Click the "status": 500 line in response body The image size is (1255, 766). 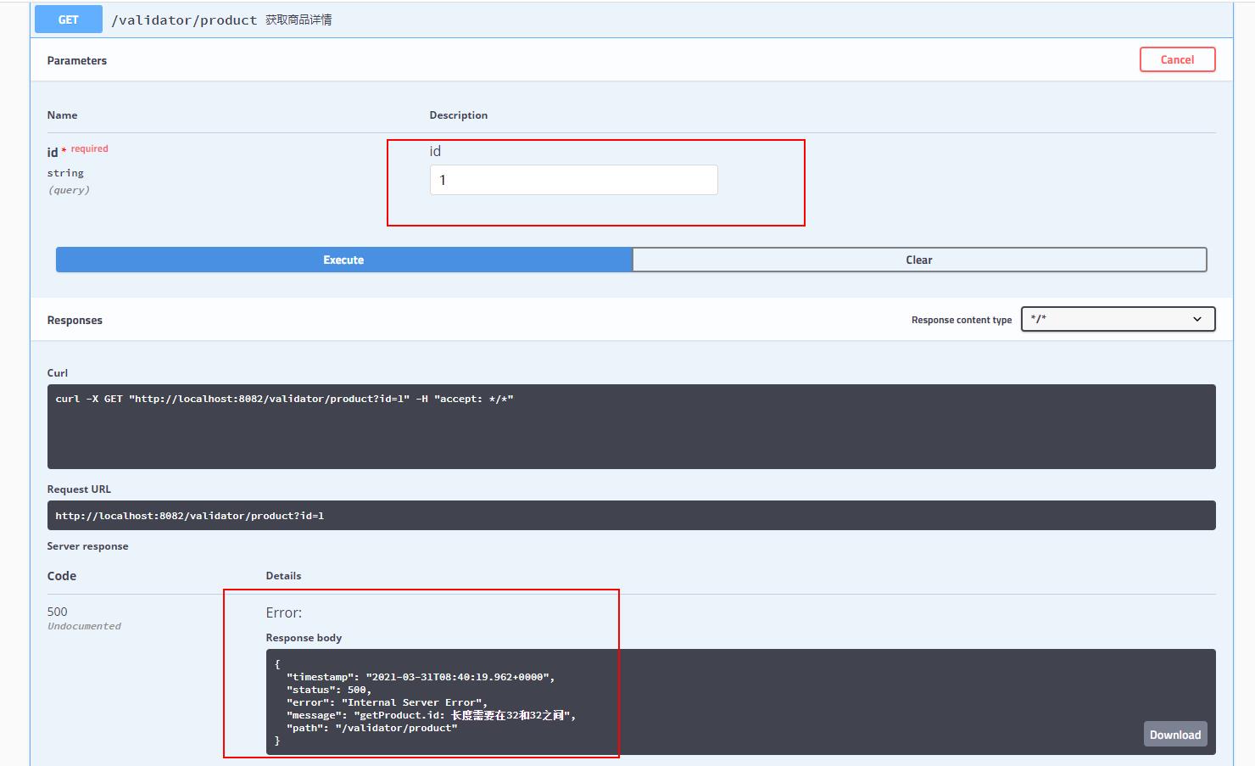[329, 690]
